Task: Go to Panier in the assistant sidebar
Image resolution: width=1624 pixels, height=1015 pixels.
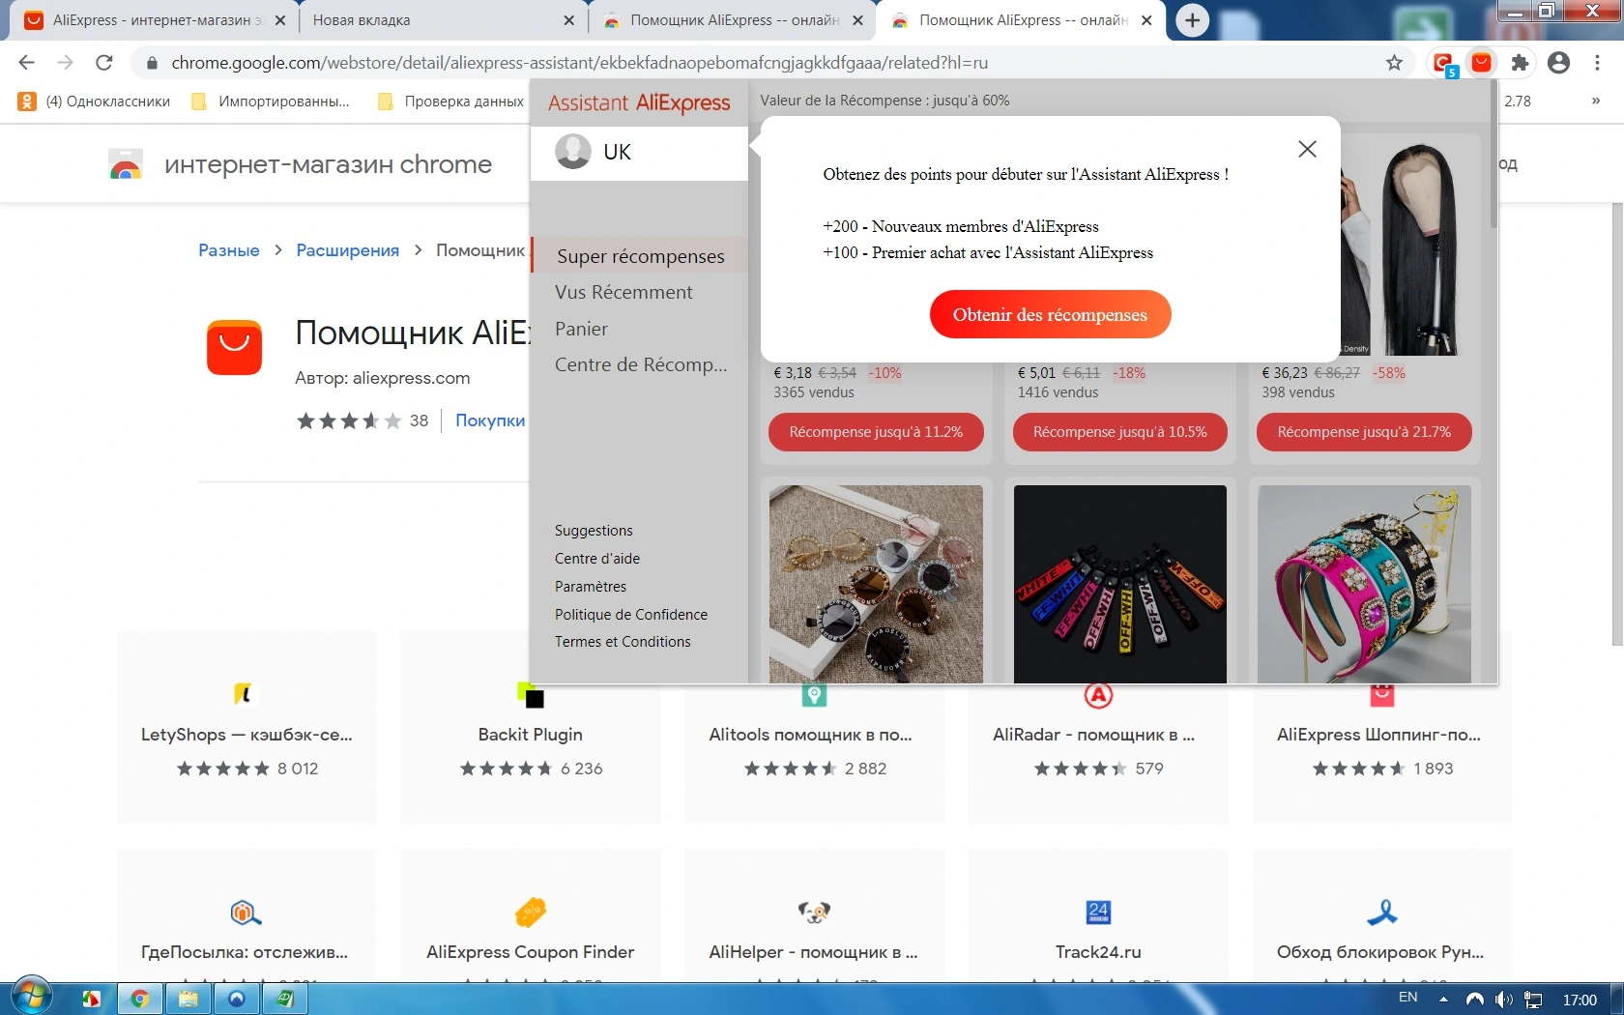Action: [x=581, y=329]
